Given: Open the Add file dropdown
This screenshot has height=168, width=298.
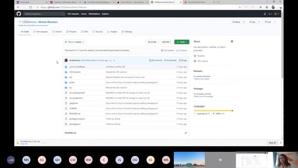Looking at the screenshot, I should 167,42.
